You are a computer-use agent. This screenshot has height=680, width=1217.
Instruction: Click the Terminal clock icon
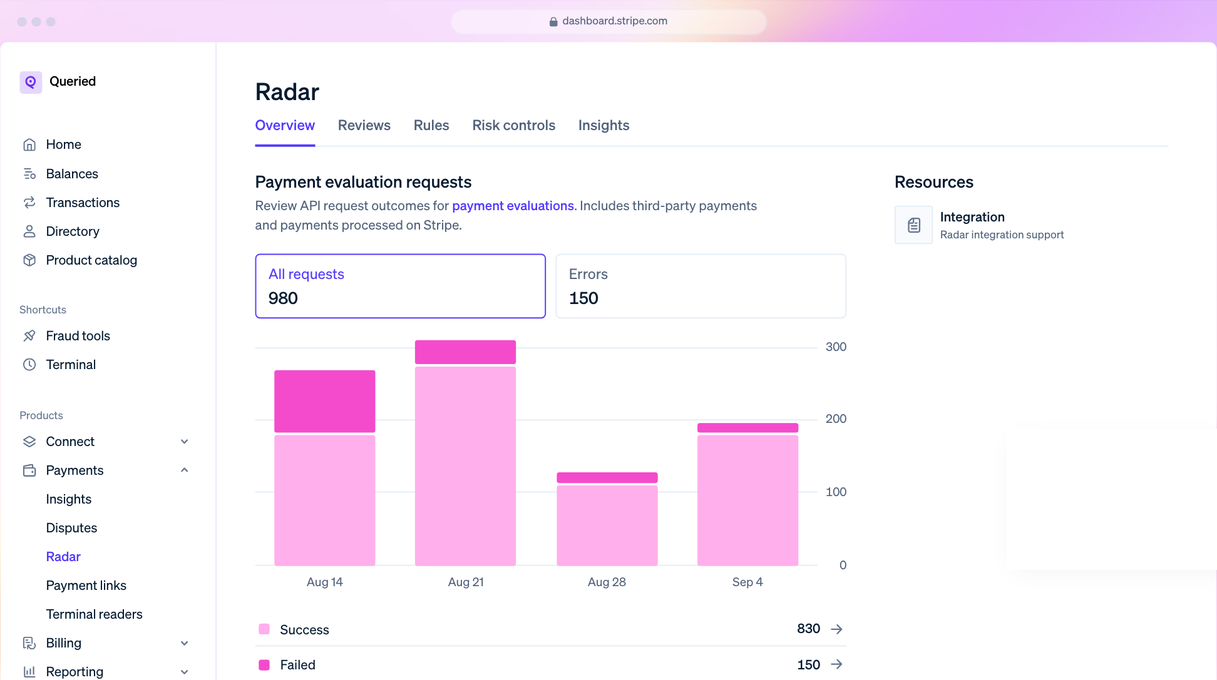point(29,365)
